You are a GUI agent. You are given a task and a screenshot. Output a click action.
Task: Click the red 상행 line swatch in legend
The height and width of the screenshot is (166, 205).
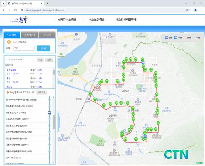point(185,38)
